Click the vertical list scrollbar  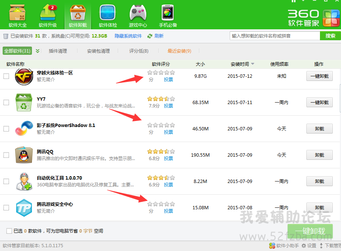point(340,98)
